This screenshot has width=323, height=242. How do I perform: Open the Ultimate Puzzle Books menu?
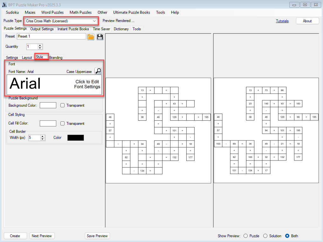tap(131, 12)
